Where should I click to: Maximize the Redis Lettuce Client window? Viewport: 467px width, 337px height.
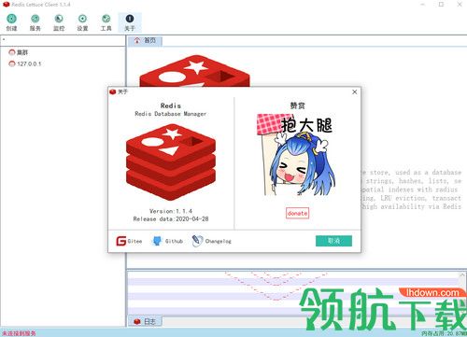tap(441, 5)
